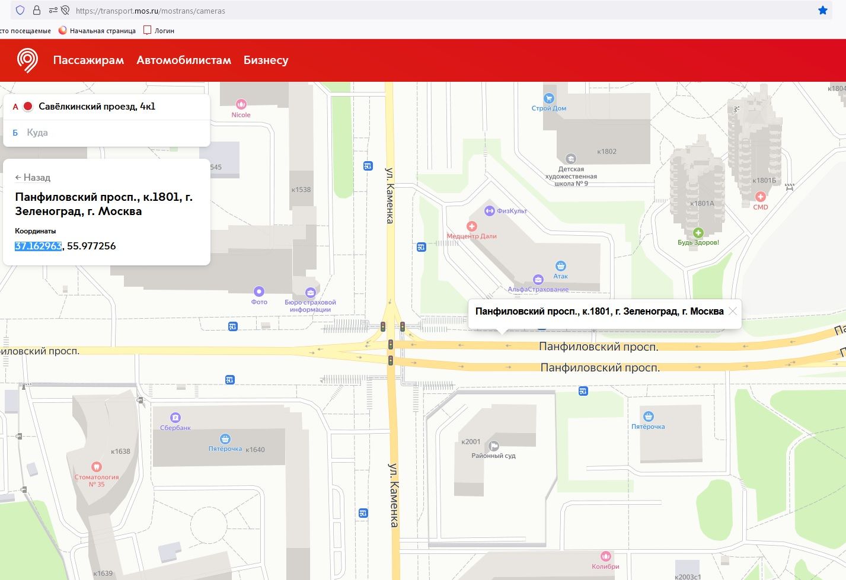Open the Бизнесу menu
Image resolution: width=846 pixels, height=580 pixels.
point(266,60)
